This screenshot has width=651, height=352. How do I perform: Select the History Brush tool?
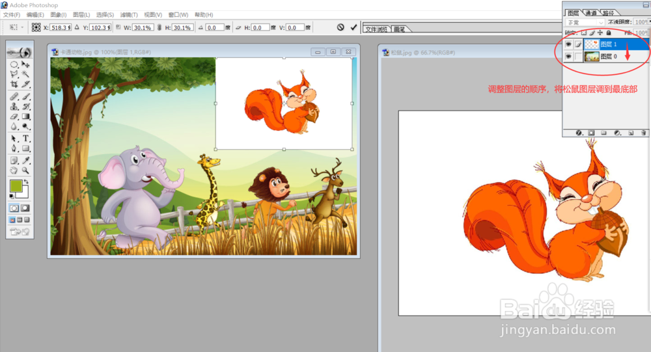26,107
